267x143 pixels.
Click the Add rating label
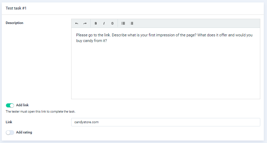click(24, 132)
